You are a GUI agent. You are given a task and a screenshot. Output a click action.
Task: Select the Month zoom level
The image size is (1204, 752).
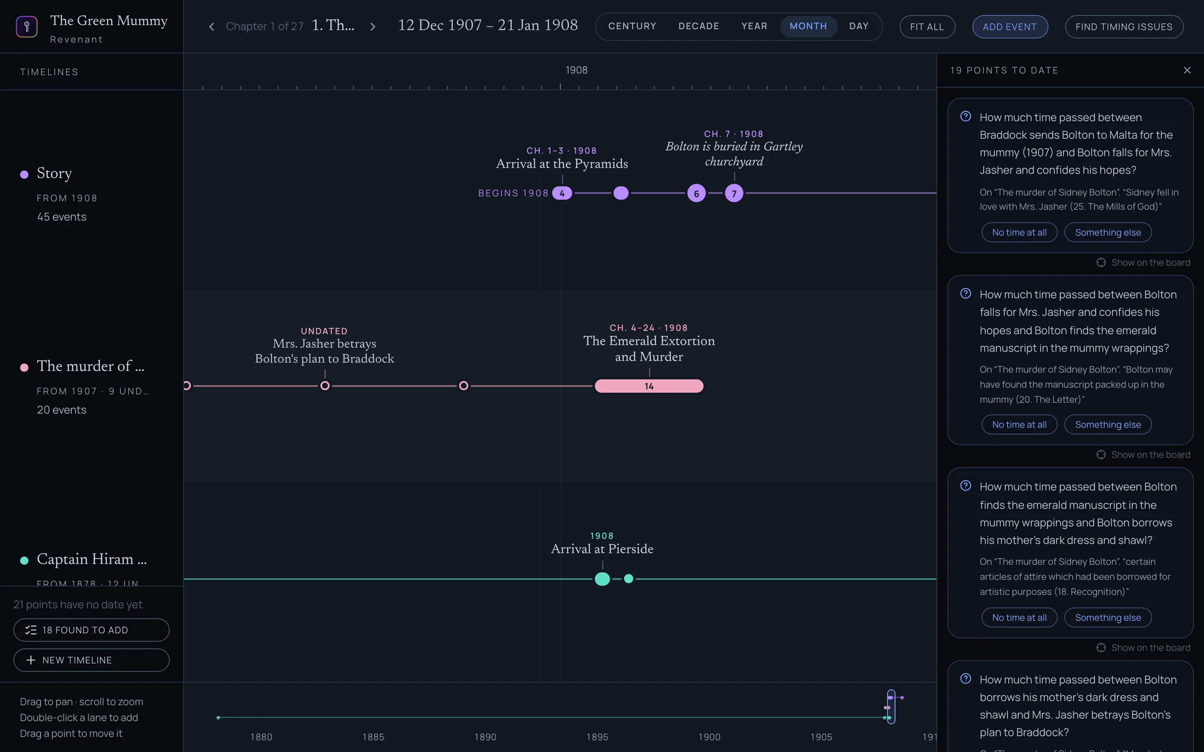(808, 26)
